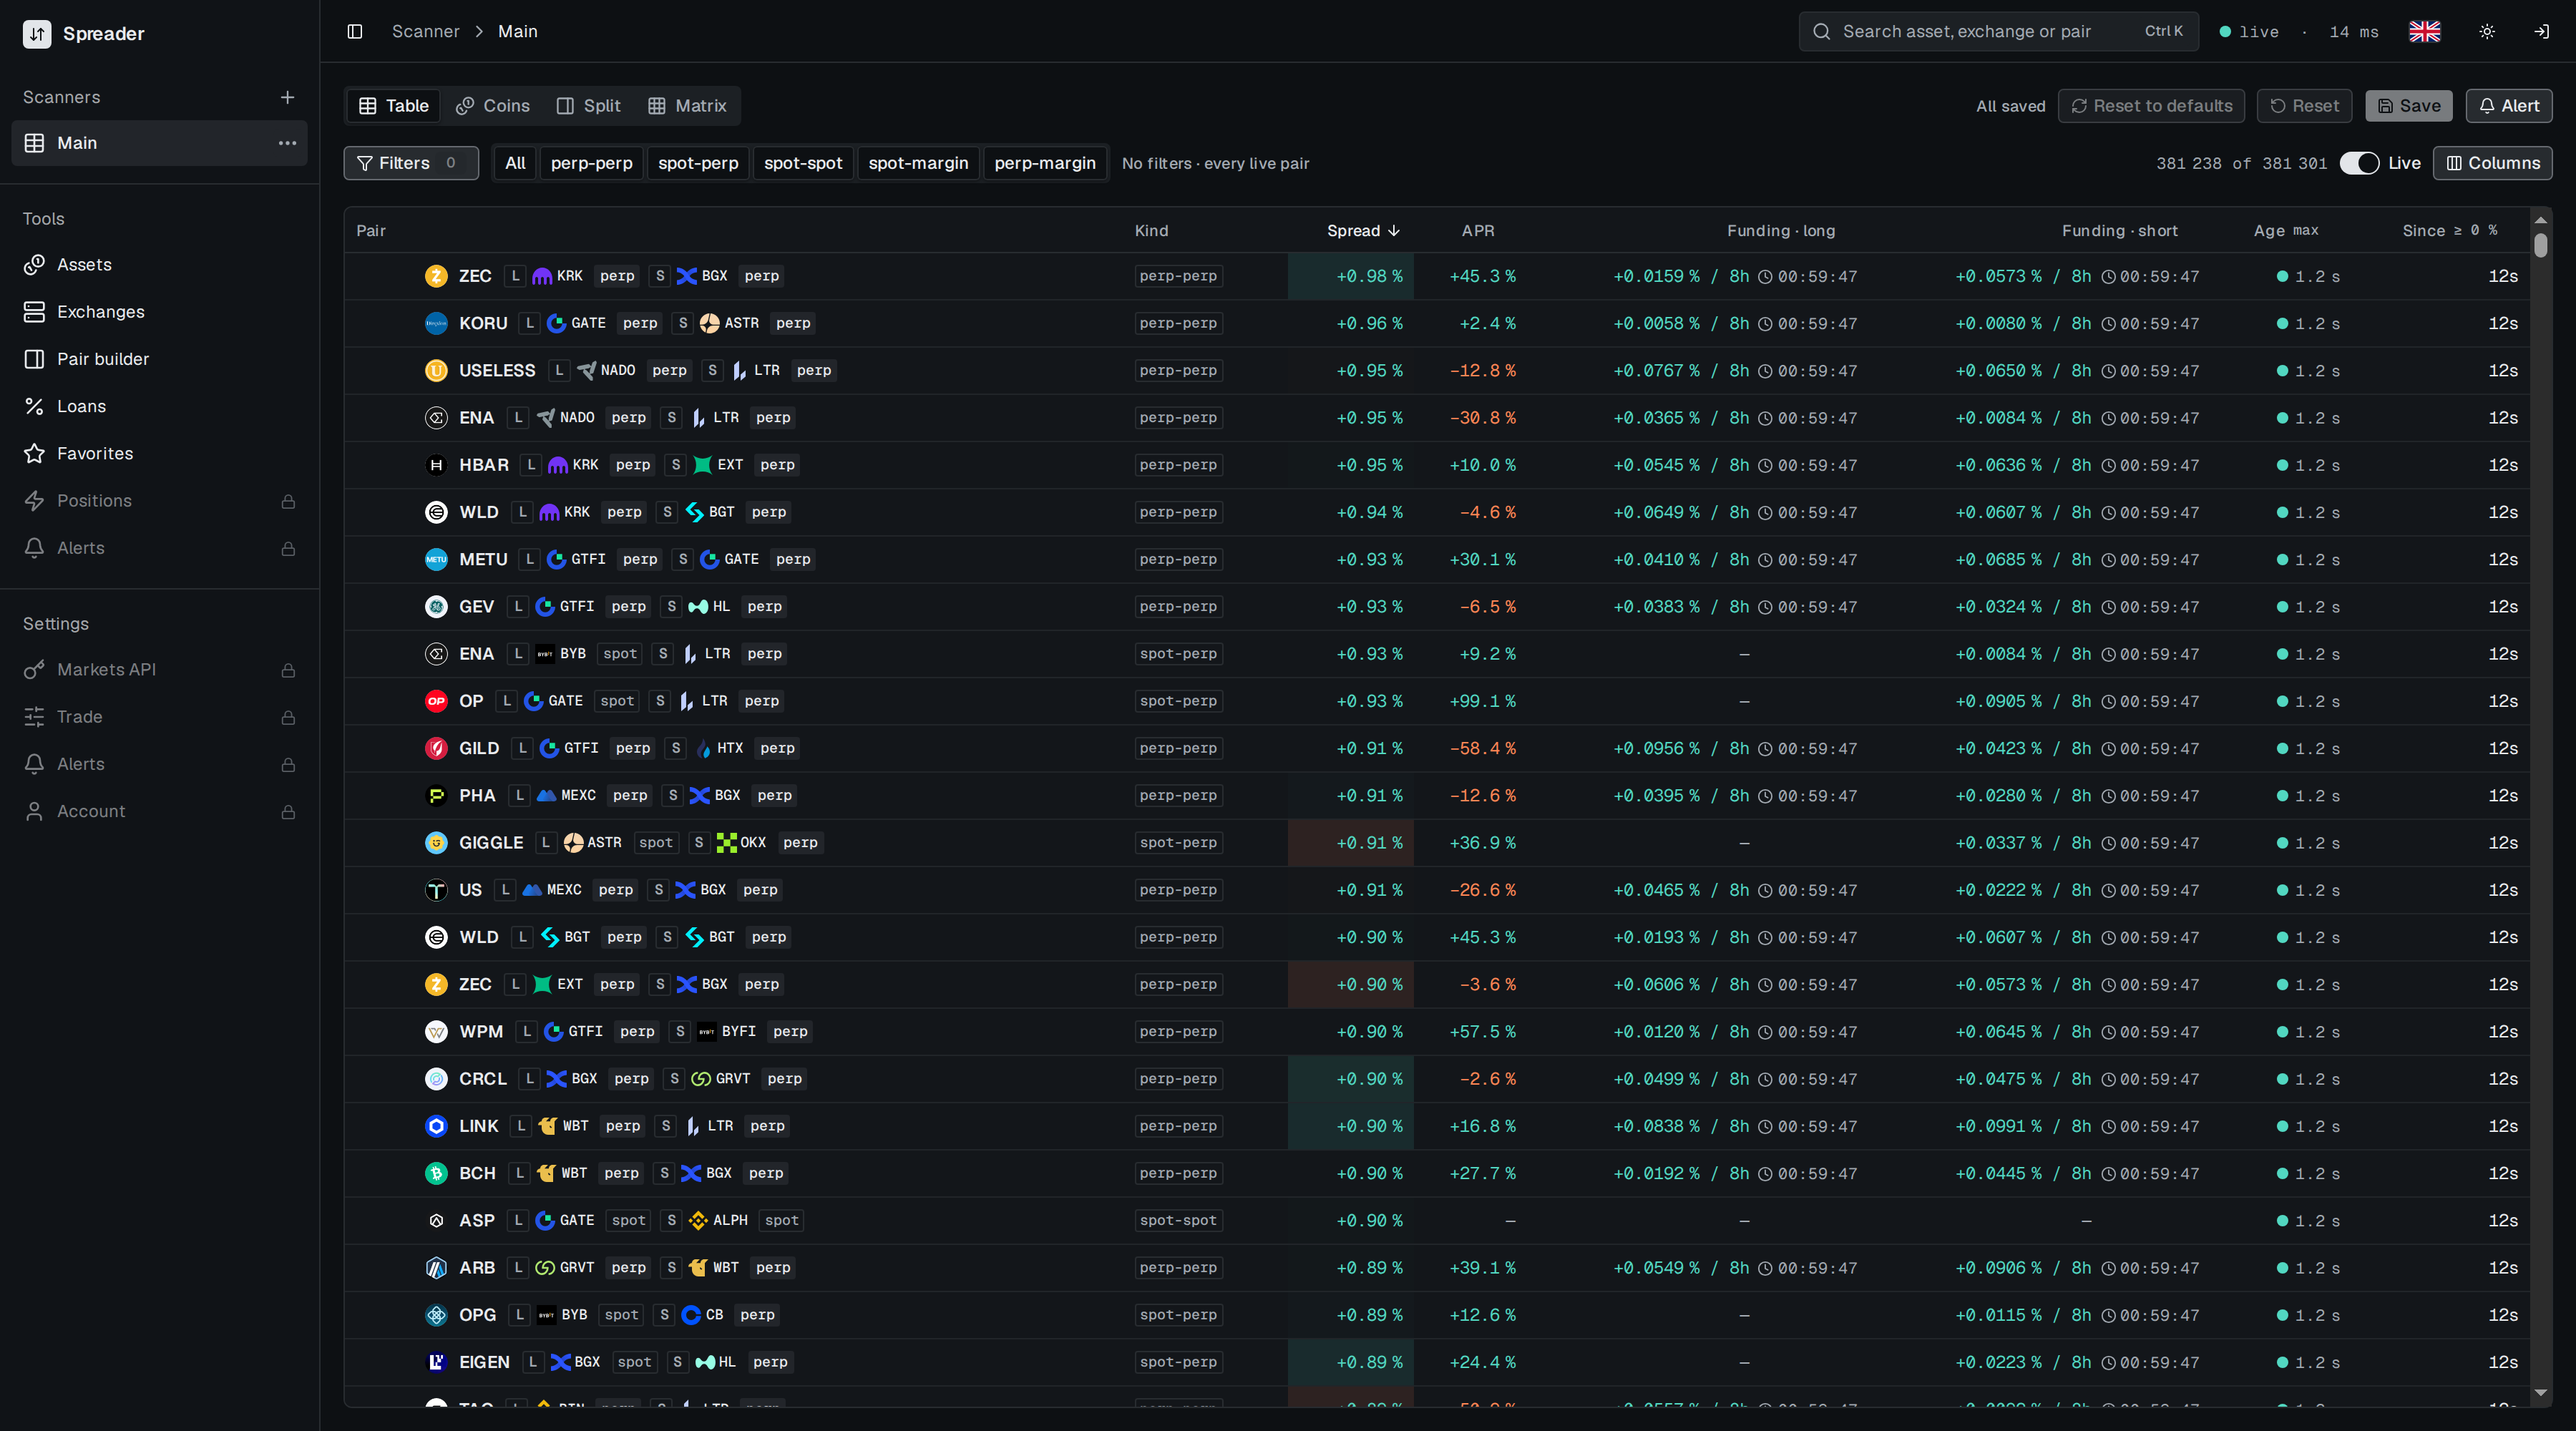Click the Save button
The width and height of the screenshot is (2576, 1431).
click(x=2409, y=106)
